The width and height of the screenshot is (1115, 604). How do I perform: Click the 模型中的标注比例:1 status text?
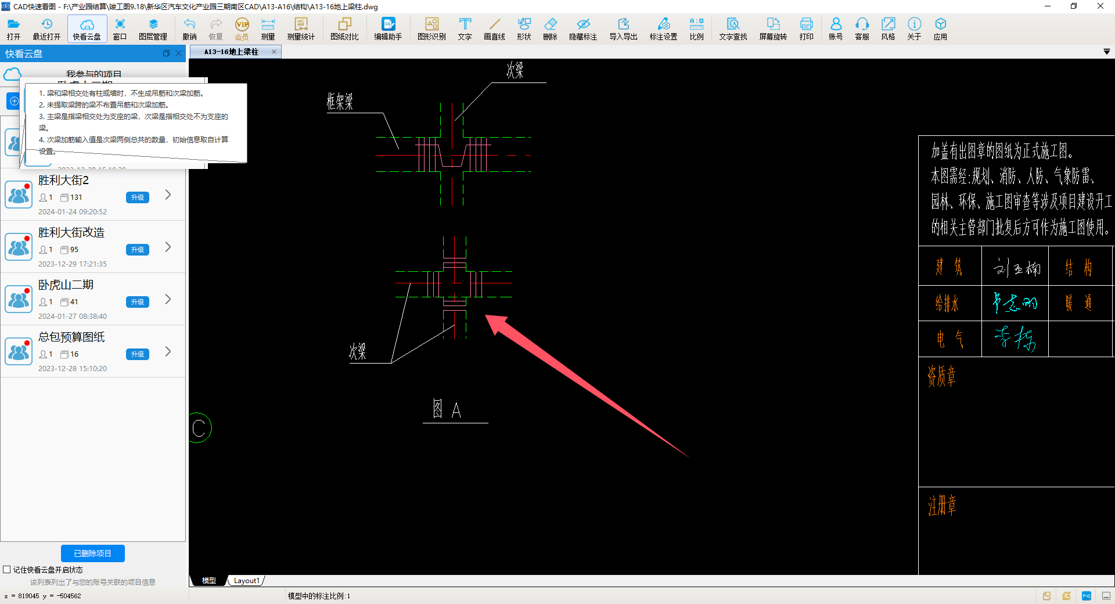pos(319,596)
